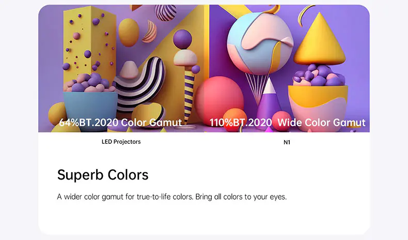The width and height of the screenshot is (408, 240).
Task: Click the 64%BT.2020 Color Gamut caption
Action: pyautogui.click(x=120, y=123)
